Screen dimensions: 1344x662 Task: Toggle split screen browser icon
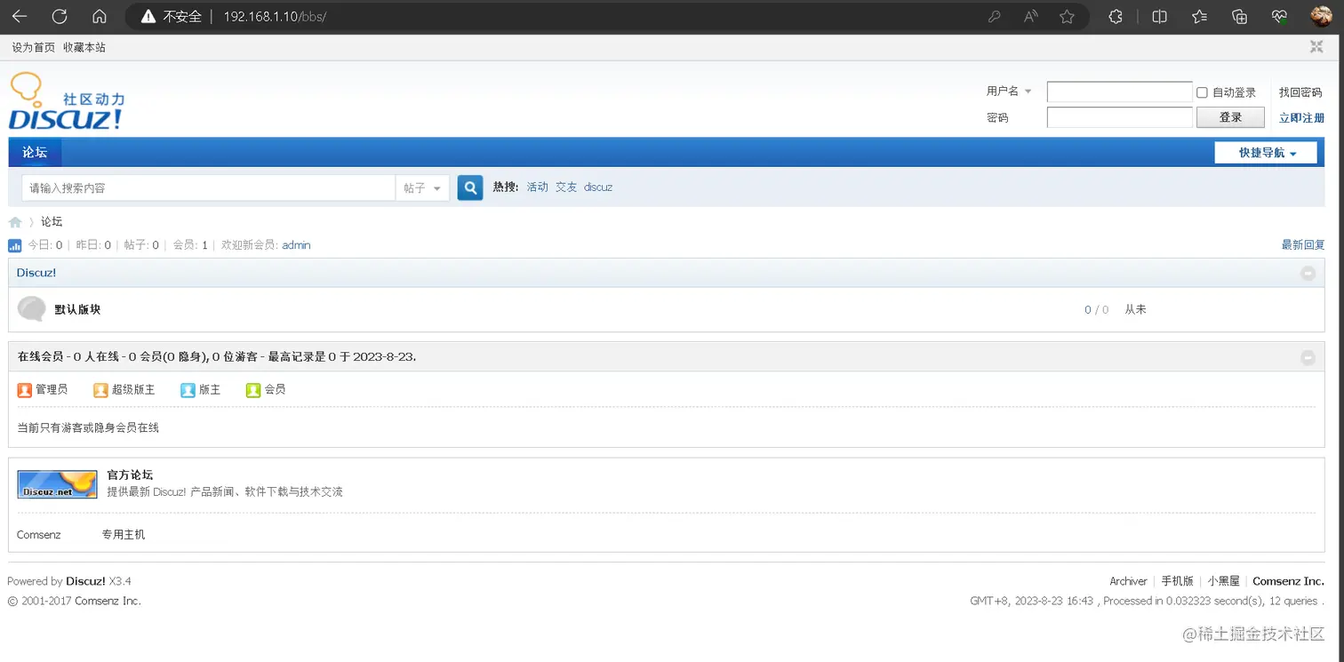[x=1159, y=17]
